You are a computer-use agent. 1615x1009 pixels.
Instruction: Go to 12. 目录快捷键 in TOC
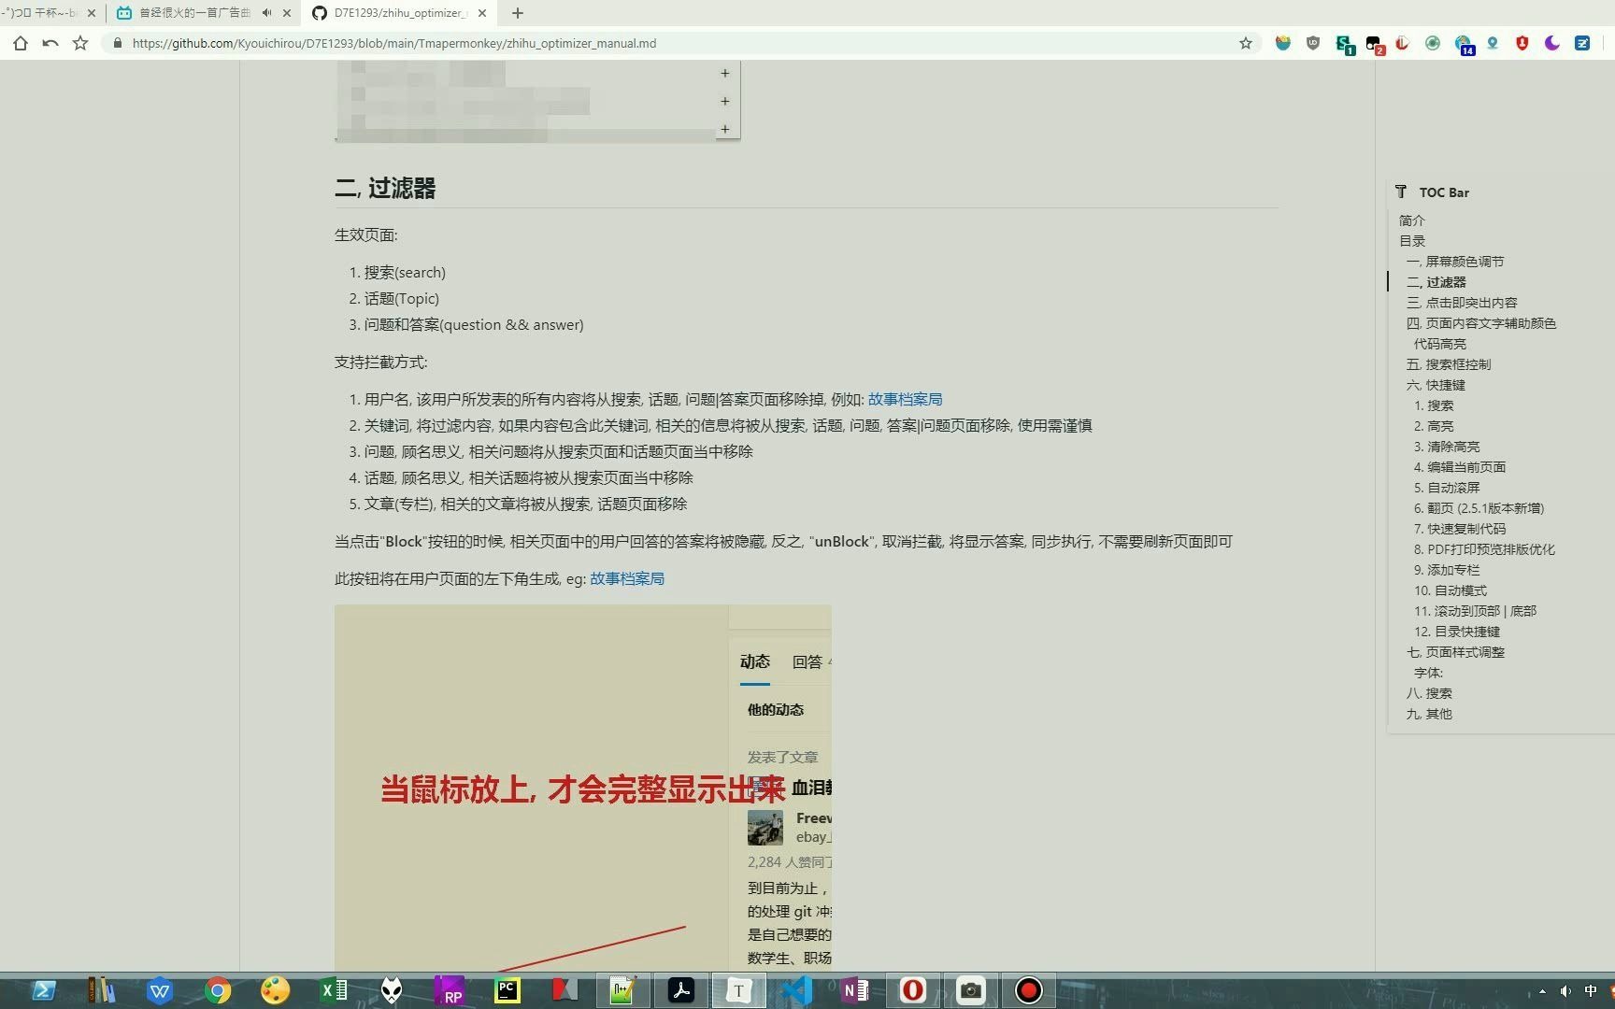[x=1457, y=632]
